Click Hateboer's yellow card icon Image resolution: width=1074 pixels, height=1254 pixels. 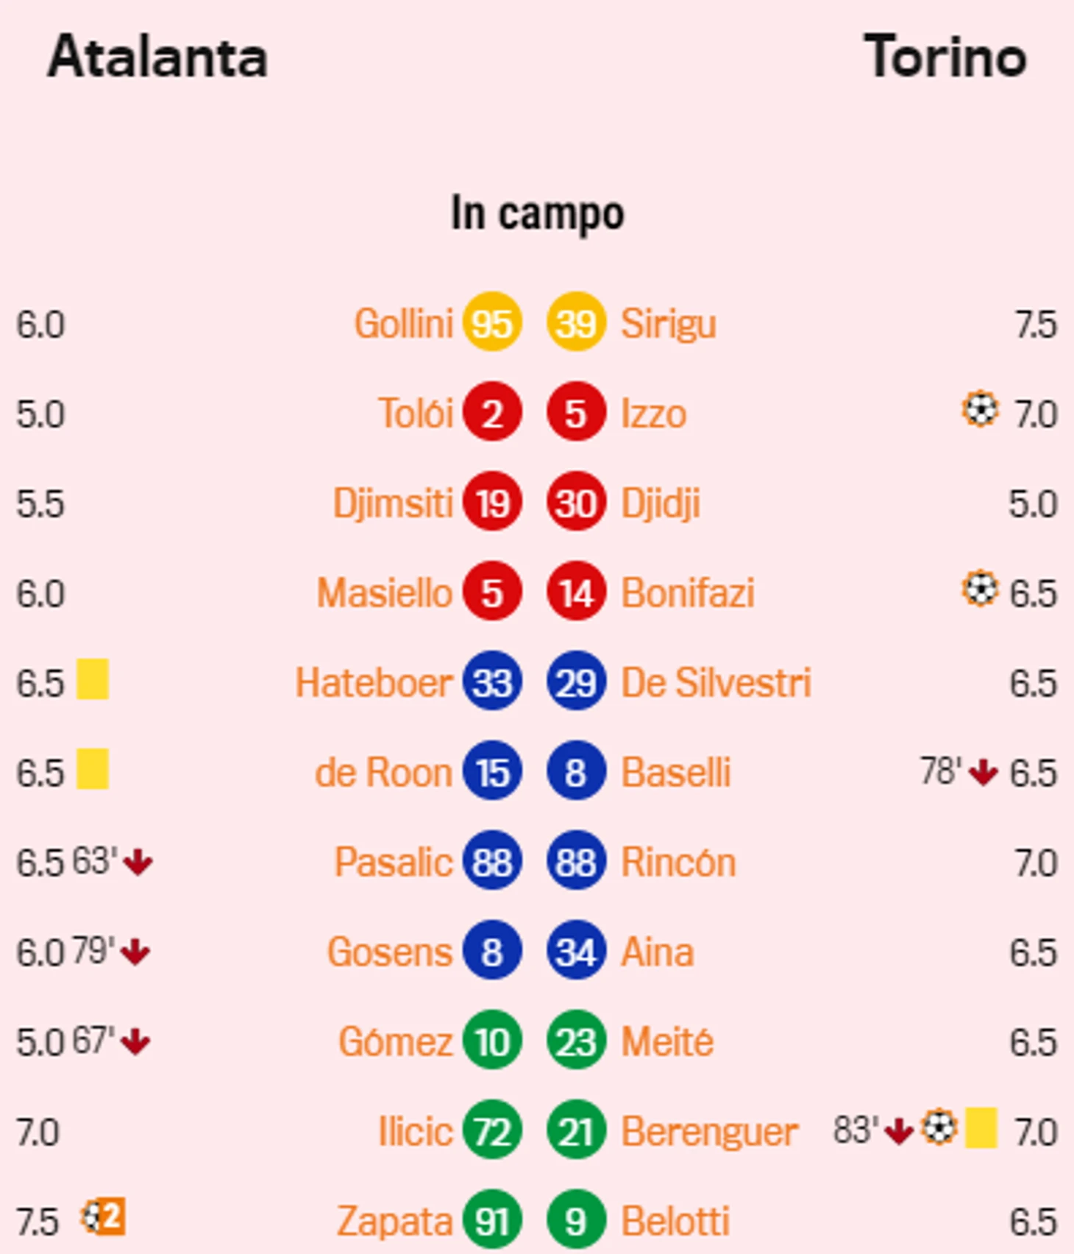coord(93,679)
